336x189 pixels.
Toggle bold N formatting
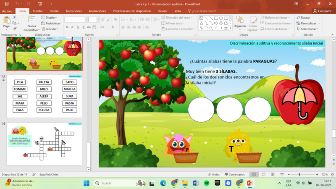tap(67, 27)
